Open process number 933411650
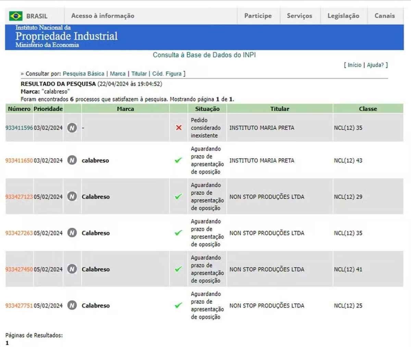Screen dimensions: 411x347 [19, 160]
